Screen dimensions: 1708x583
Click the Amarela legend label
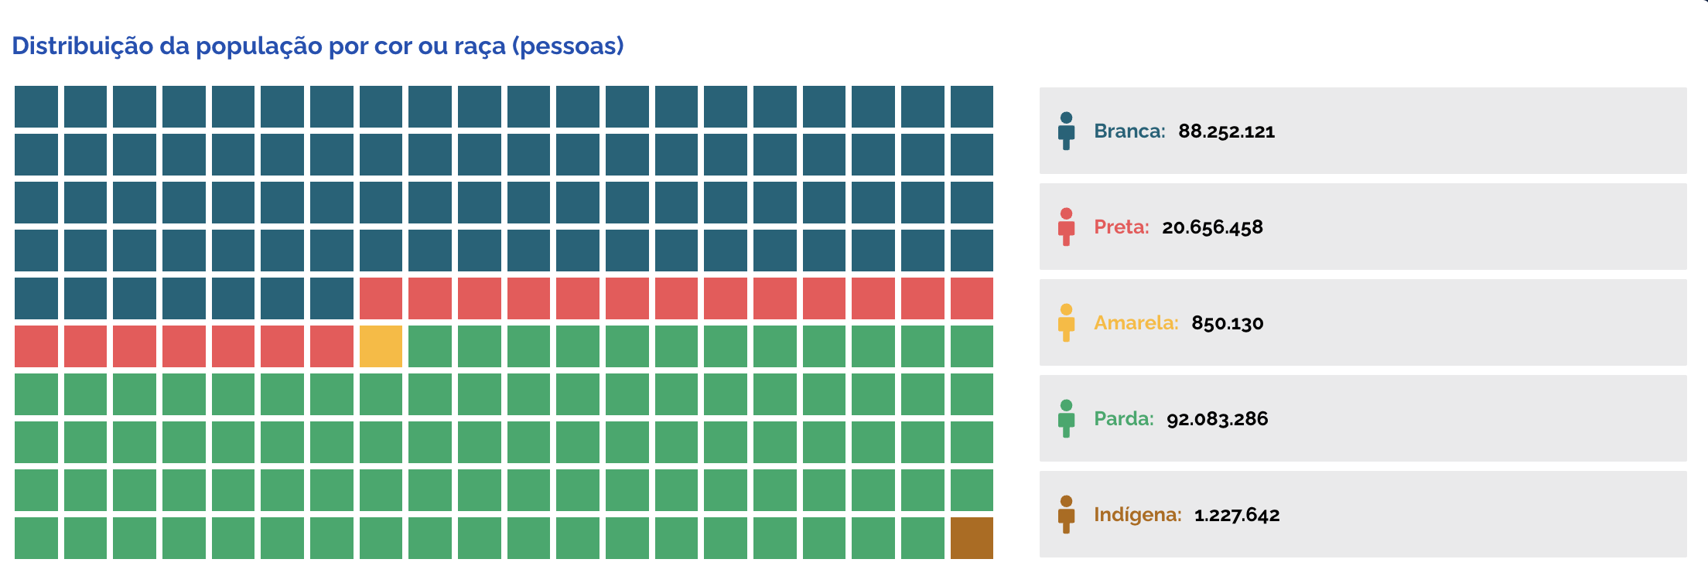(1136, 322)
